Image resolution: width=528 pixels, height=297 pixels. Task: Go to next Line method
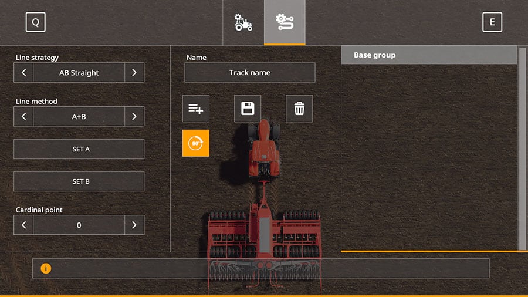tap(134, 116)
